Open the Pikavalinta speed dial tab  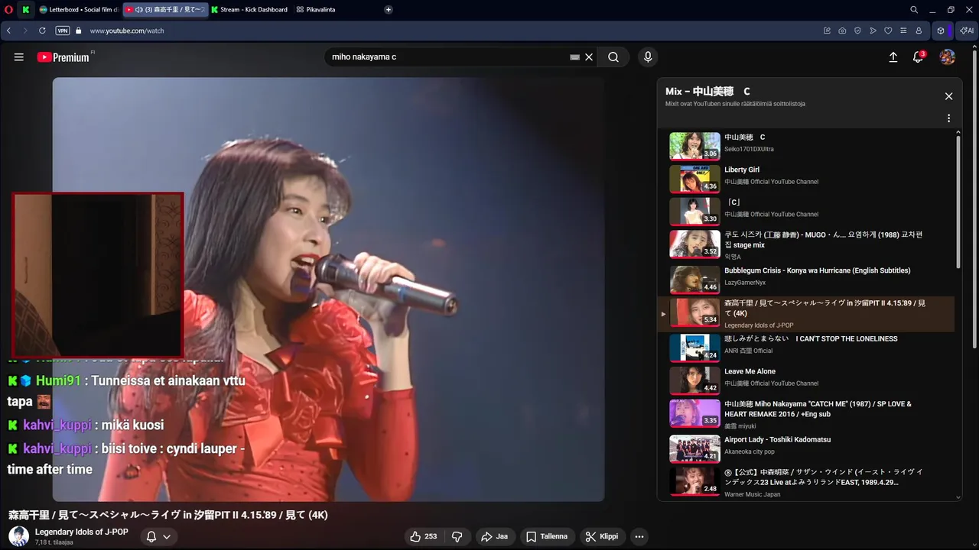[315, 10]
